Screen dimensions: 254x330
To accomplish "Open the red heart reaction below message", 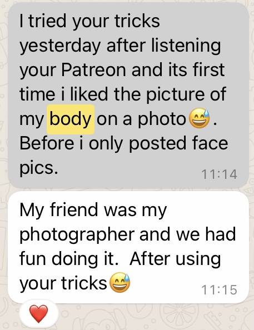I will click(38, 314).
